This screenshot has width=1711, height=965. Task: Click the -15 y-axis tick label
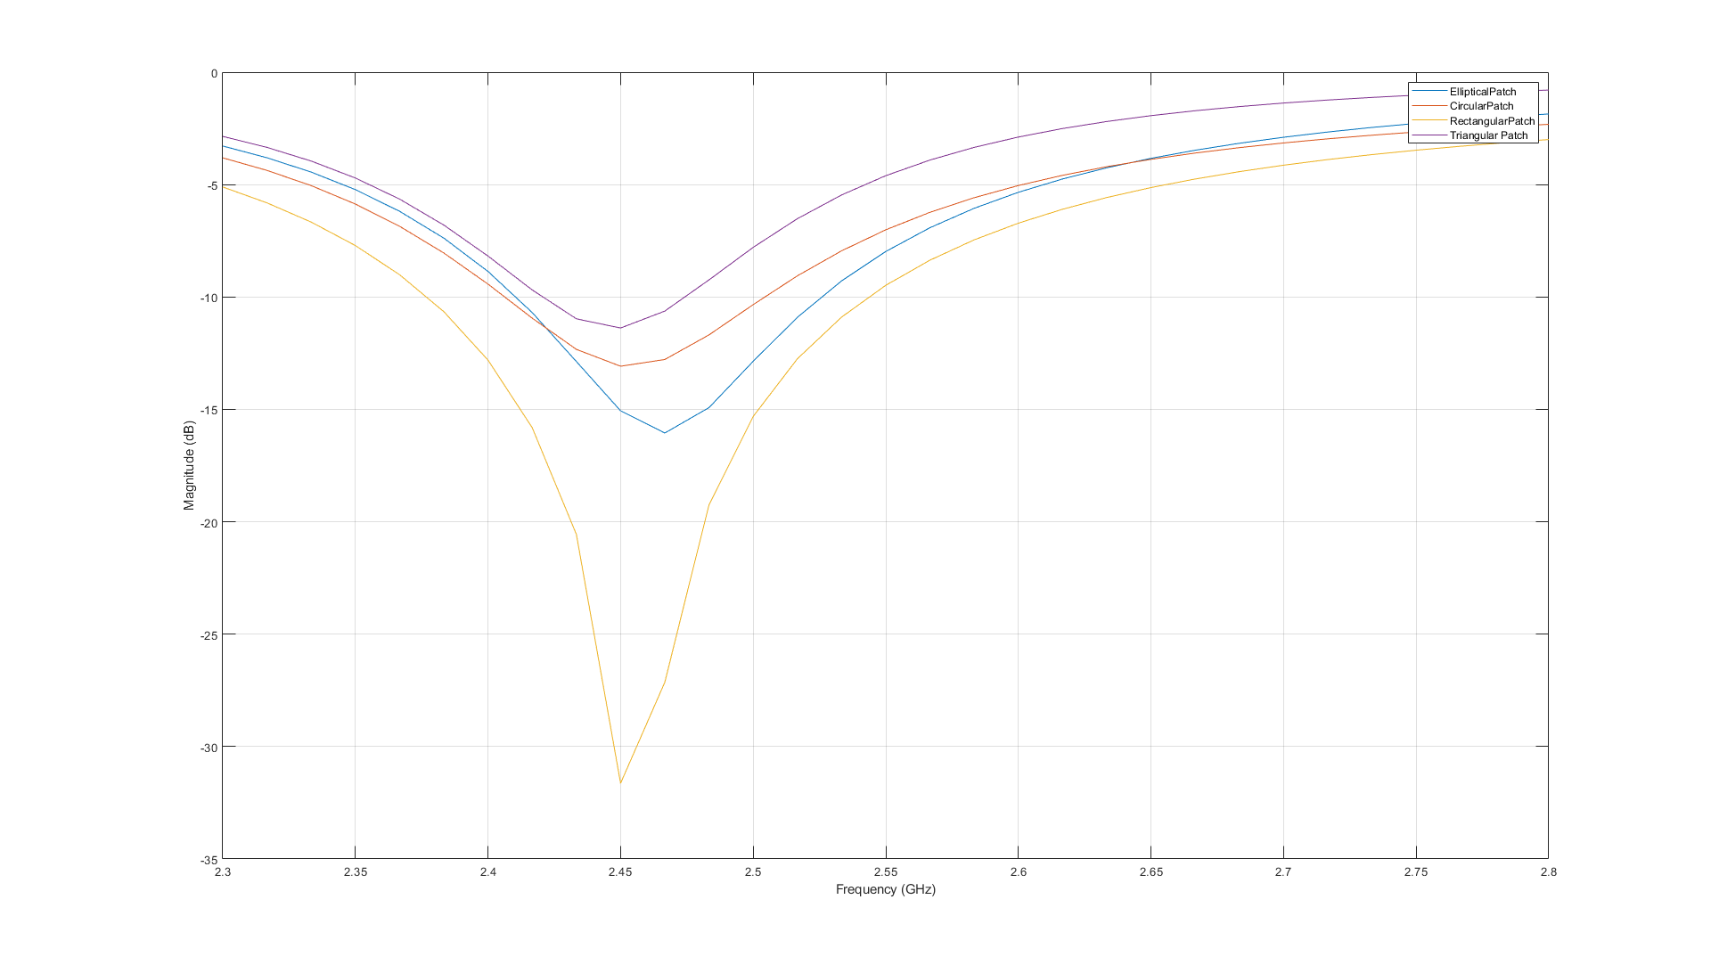(209, 410)
